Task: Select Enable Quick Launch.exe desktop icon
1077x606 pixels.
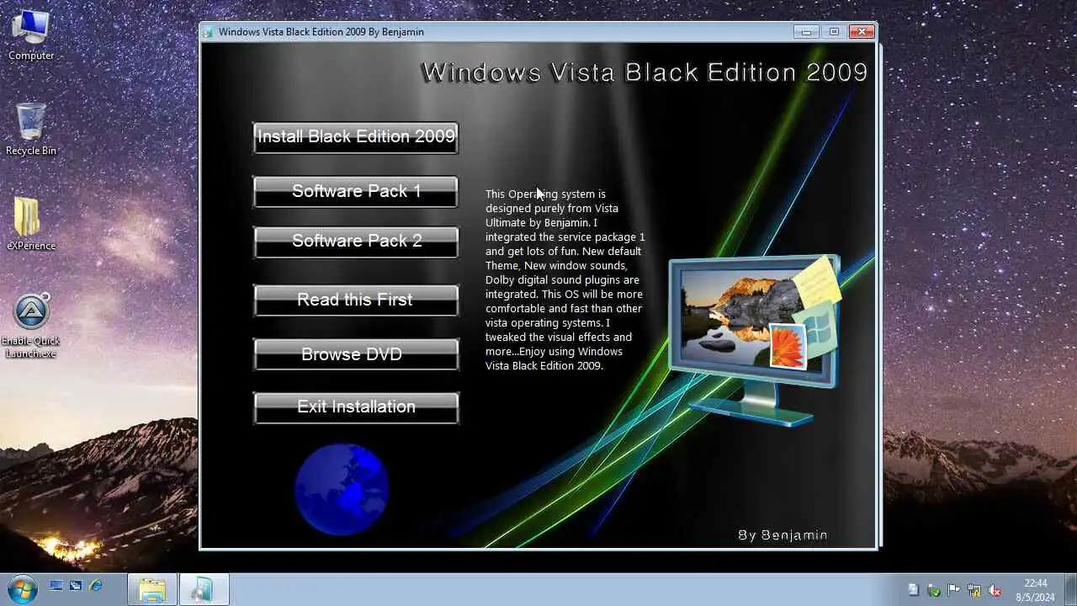Action: [x=31, y=326]
